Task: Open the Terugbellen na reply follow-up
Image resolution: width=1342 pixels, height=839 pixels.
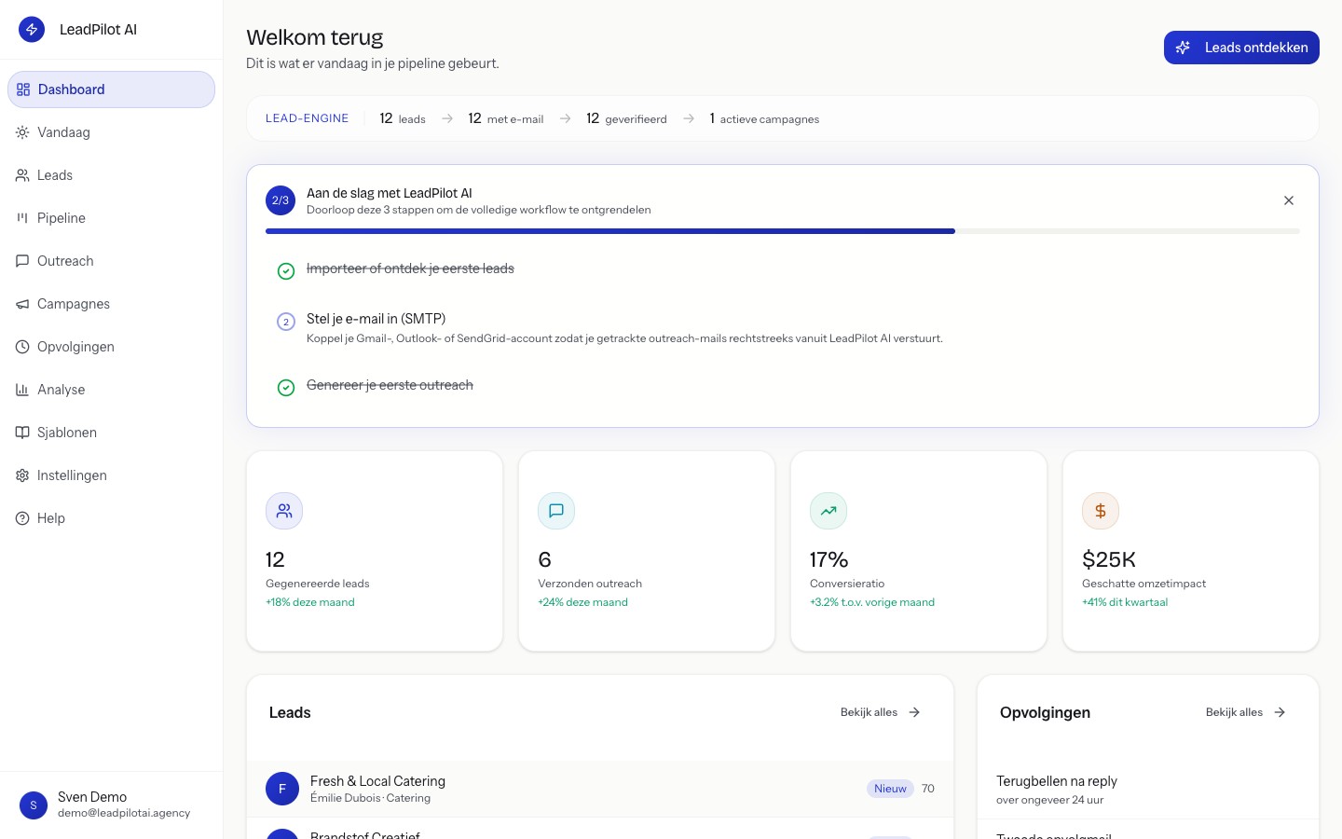Action: (x=1148, y=789)
